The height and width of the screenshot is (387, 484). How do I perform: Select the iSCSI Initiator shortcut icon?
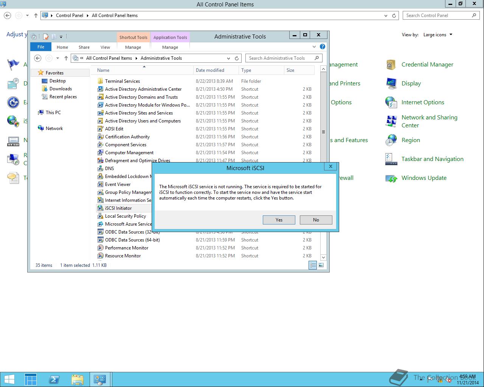[100, 208]
